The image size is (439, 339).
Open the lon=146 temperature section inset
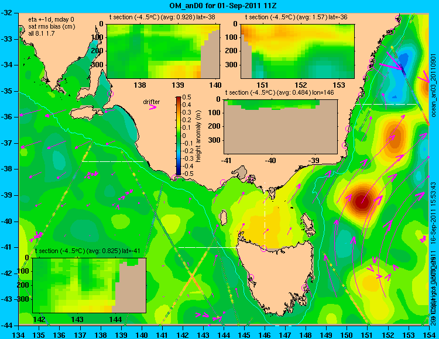[280, 127]
